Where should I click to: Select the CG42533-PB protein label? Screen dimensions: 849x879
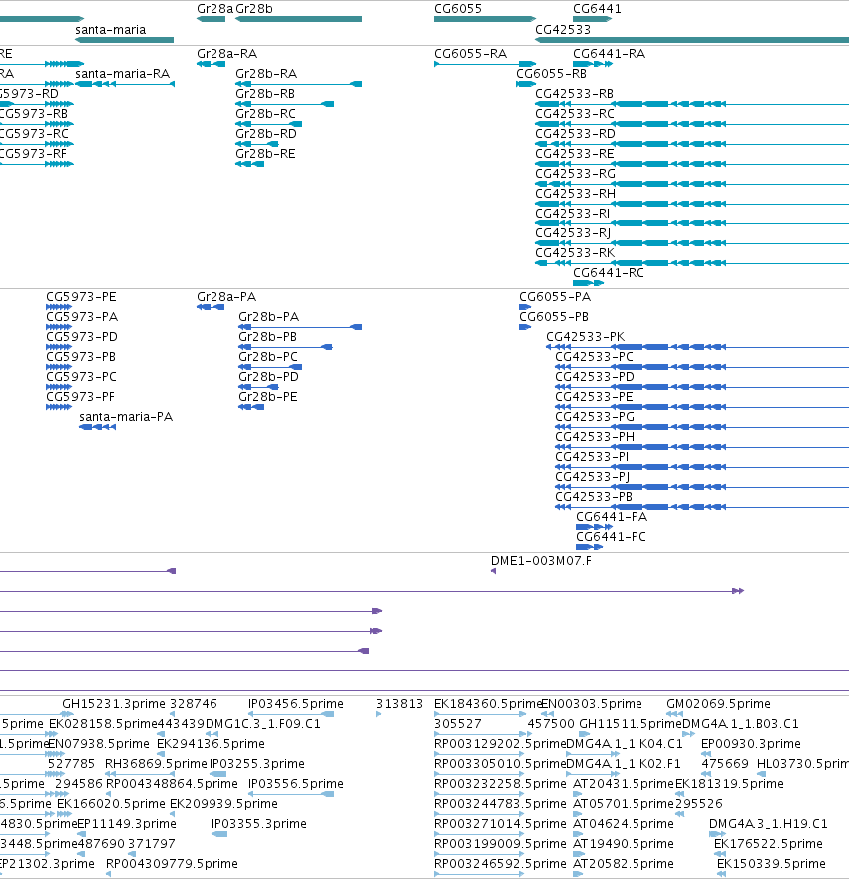[594, 497]
